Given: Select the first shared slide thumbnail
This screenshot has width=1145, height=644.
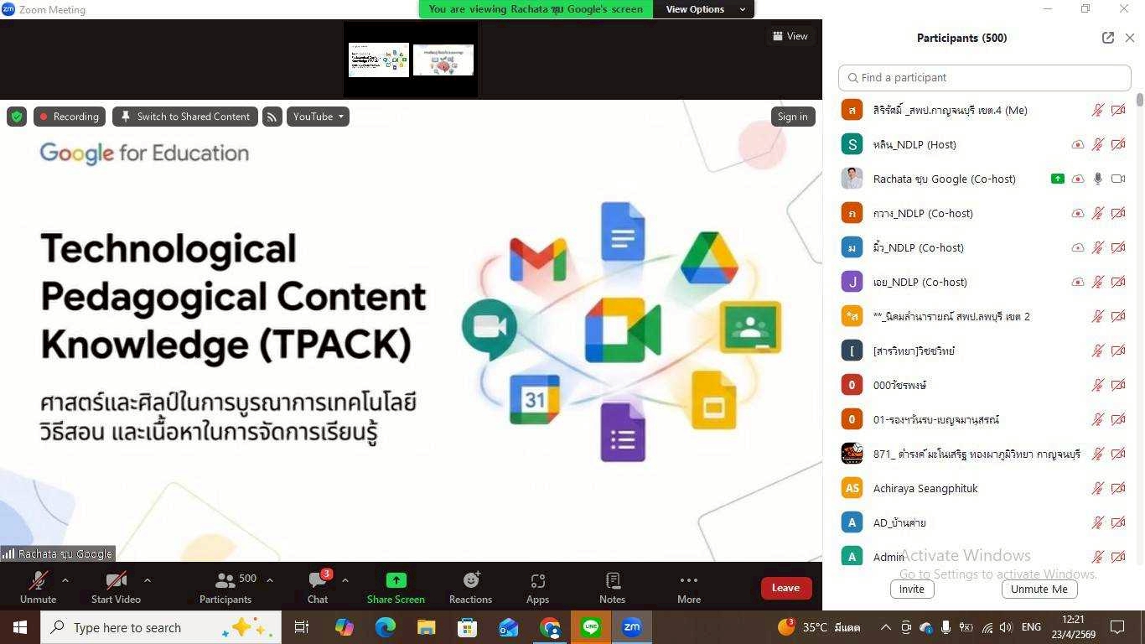Looking at the screenshot, I should (379, 60).
